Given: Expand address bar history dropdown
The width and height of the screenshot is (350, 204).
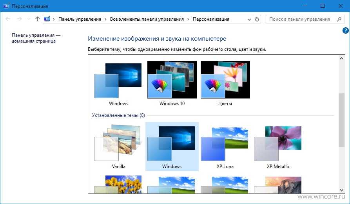Looking at the screenshot, I should click(x=249, y=20).
